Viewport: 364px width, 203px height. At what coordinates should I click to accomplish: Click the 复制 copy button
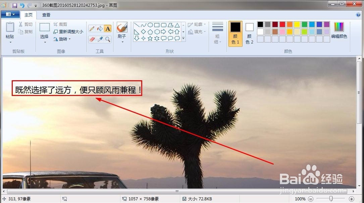(x=25, y=32)
